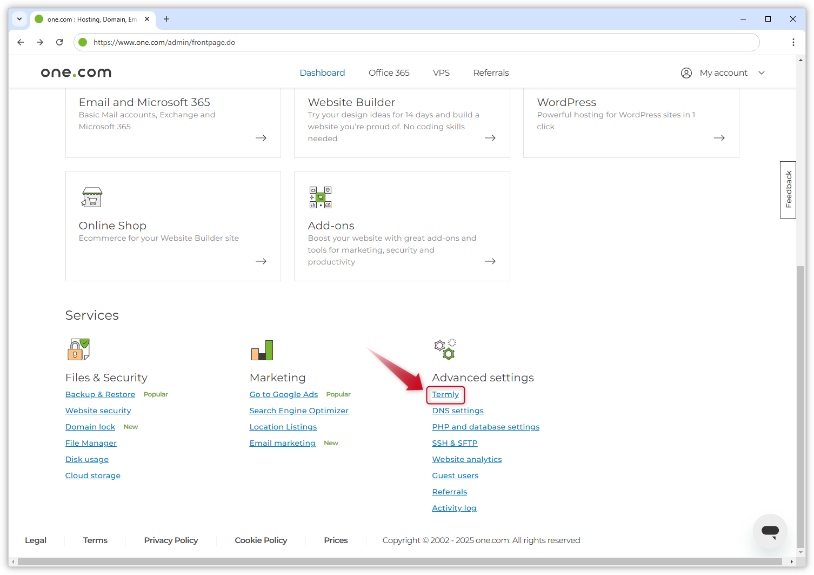Viewport: 814px width, 575px height.
Task: Click the WordPress card arrow
Action: [x=719, y=138]
